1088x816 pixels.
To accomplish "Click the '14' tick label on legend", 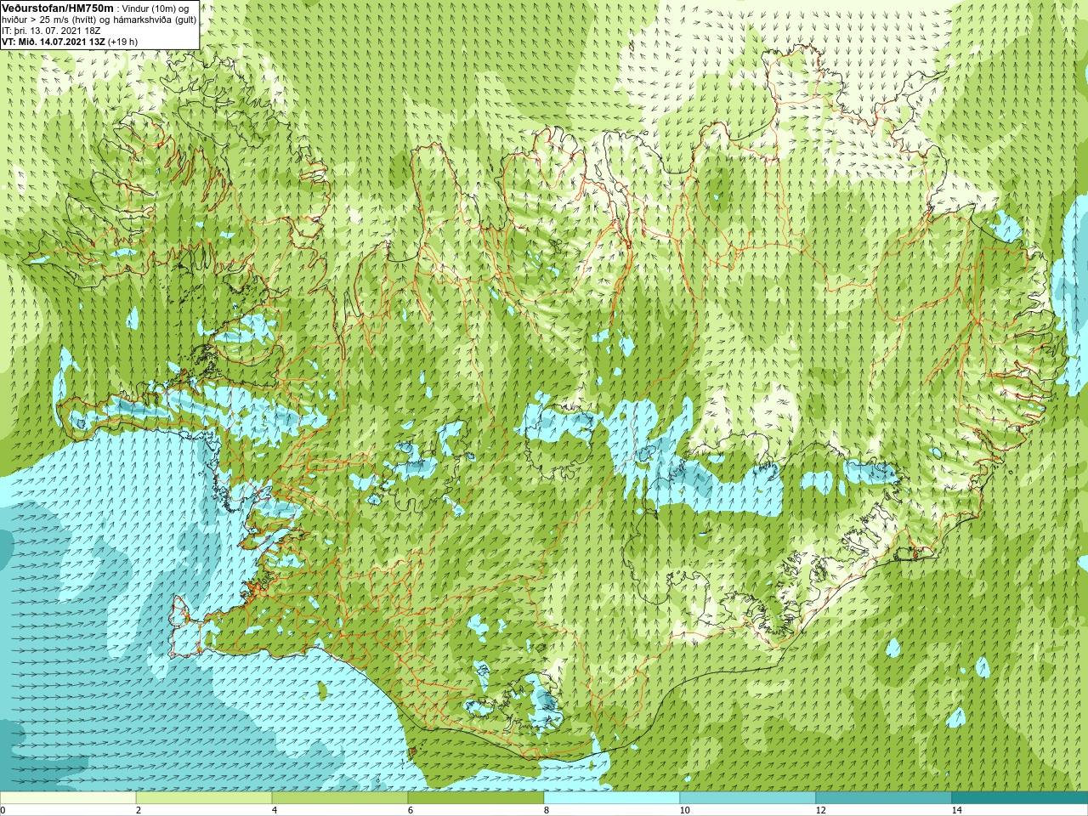I will coord(956,810).
